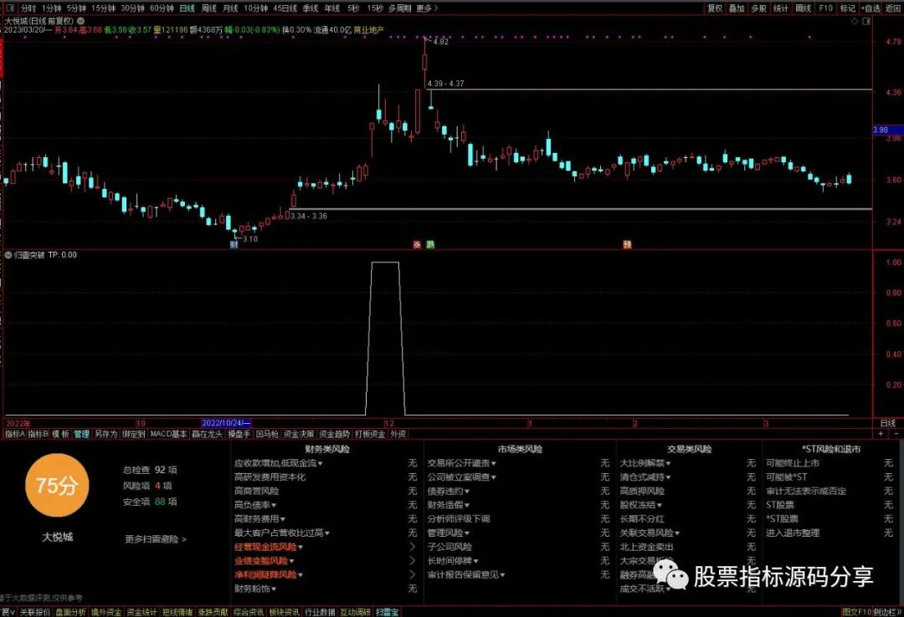Viewport: 904px width, 617px height.
Task: Open F10 company info
Action: coord(825,8)
